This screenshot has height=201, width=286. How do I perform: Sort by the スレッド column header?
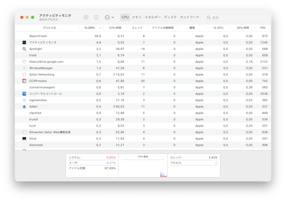coord(137,28)
